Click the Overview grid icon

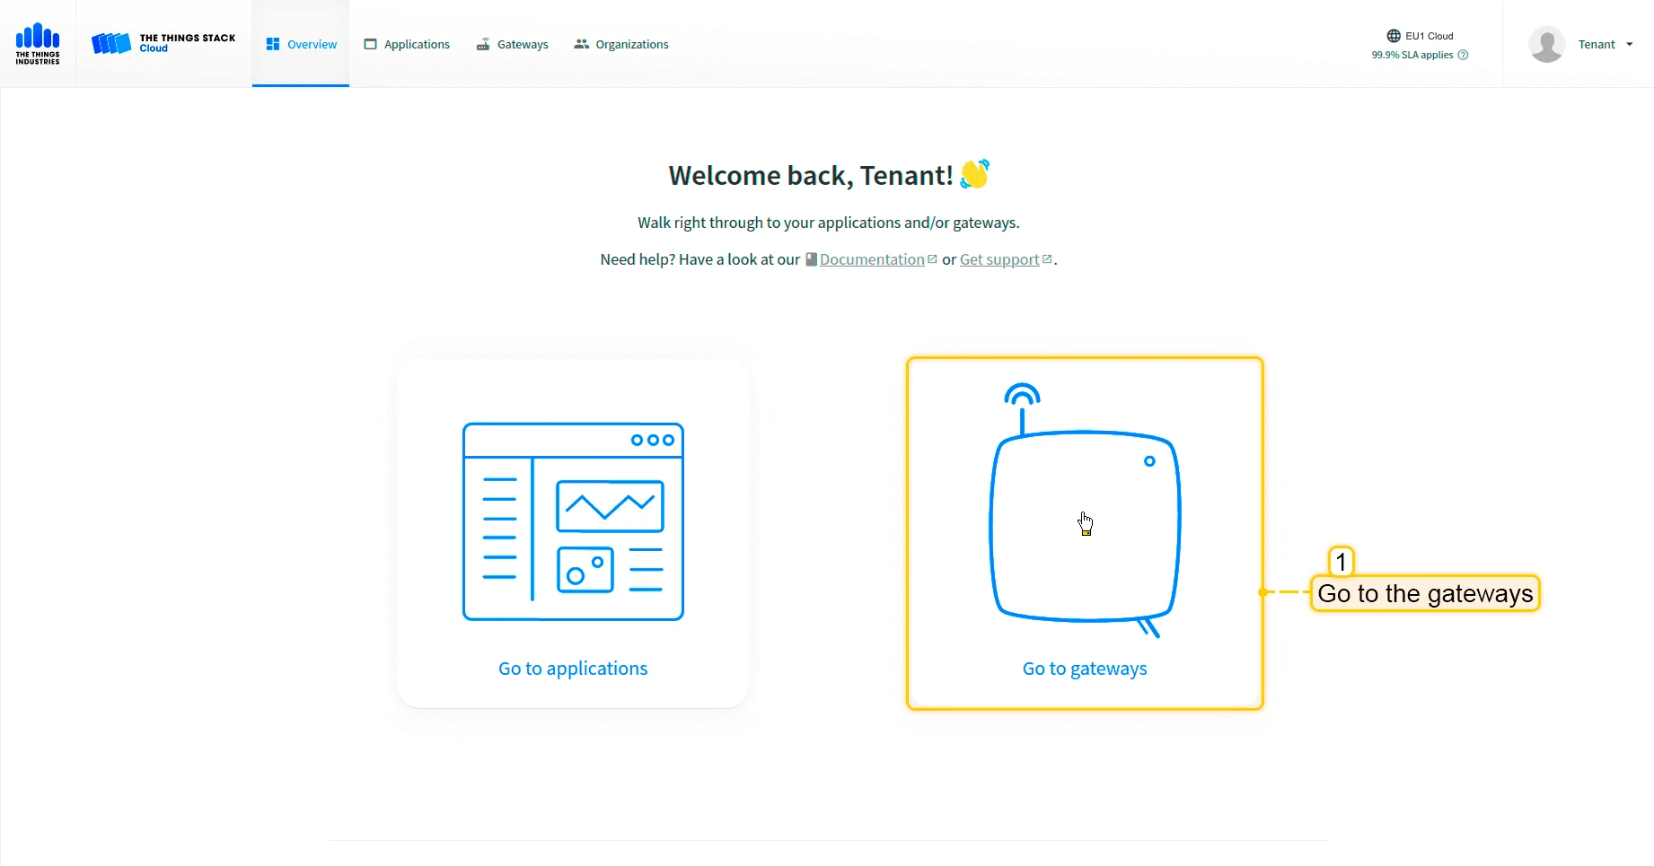click(273, 44)
